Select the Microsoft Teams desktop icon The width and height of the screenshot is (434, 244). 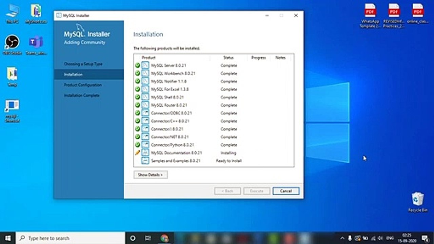(x=36, y=45)
